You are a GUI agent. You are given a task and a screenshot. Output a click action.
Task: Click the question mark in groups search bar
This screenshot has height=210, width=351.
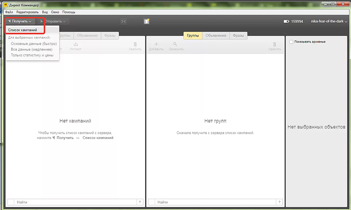(279, 202)
